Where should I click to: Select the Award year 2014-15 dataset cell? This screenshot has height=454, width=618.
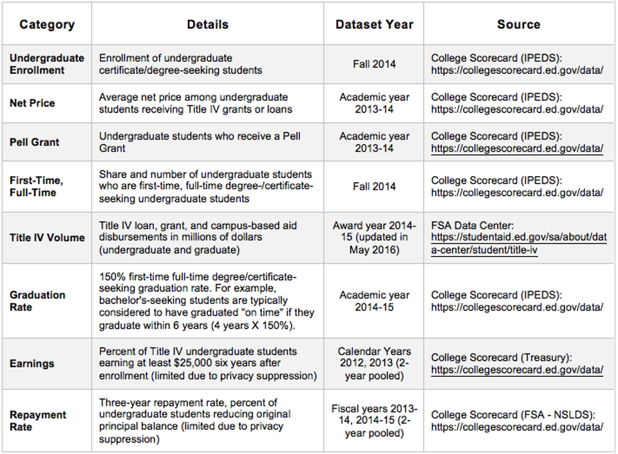tap(374, 237)
